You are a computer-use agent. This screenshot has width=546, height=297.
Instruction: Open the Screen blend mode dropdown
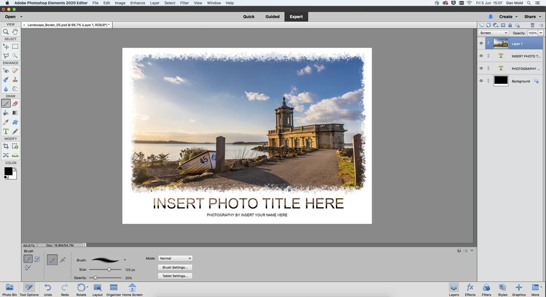tap(493, 32)
